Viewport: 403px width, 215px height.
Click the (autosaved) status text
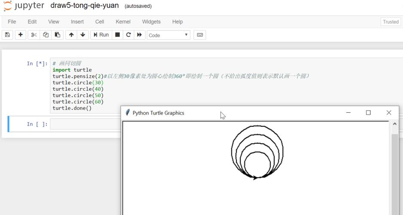click(138, 6)
